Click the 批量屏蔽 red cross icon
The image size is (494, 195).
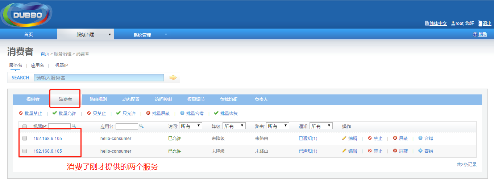(x=148, y=113)
